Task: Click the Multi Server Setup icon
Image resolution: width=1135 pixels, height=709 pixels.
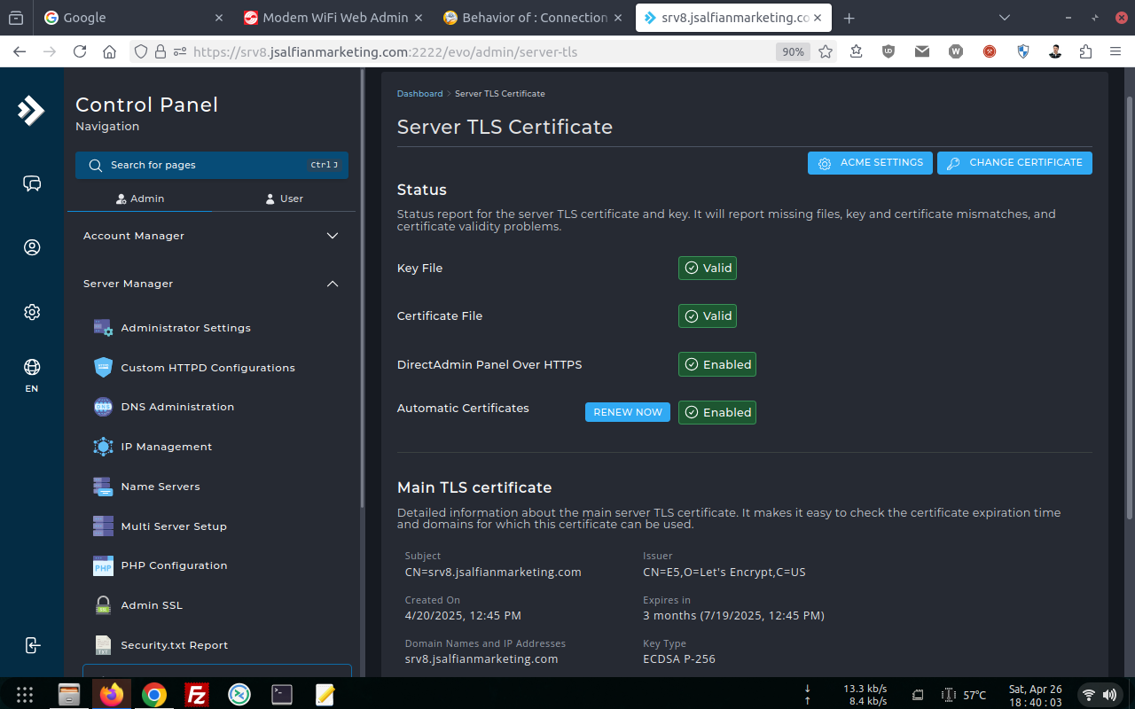Action: click(x=103, y=526)
